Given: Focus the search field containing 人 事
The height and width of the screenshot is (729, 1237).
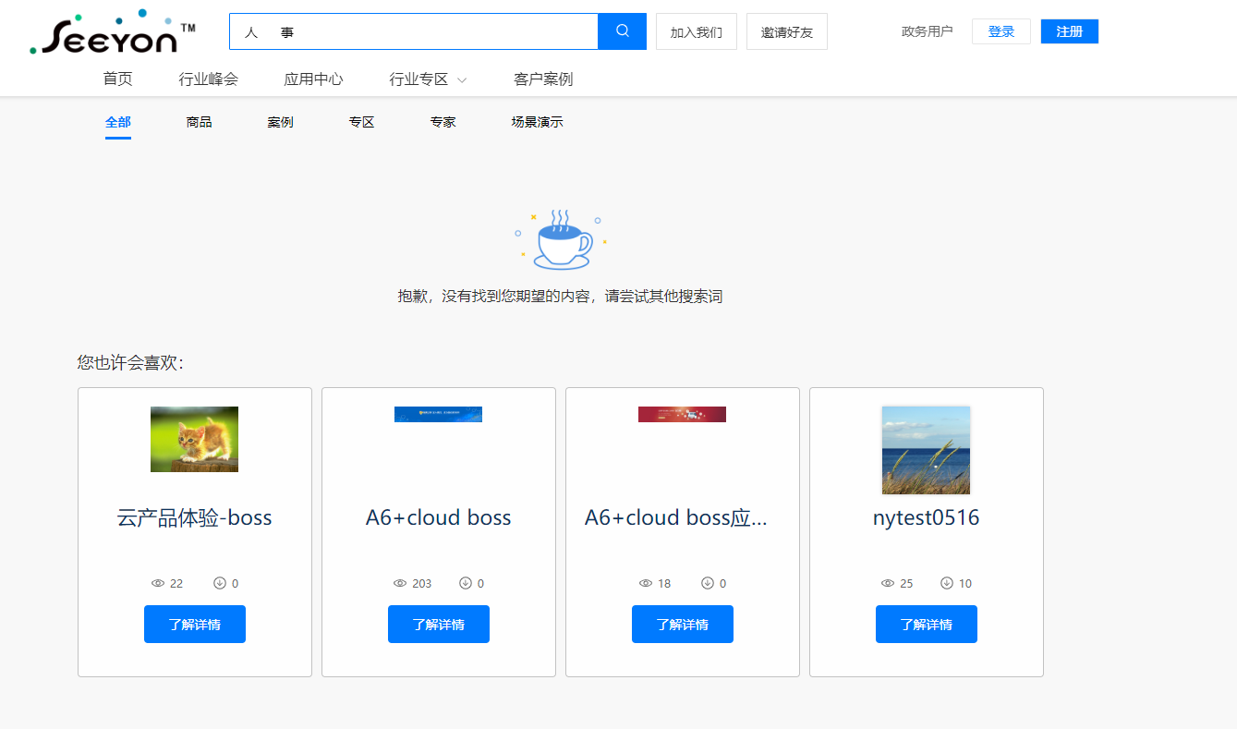Looking at the screenshot, I should point(414,31).
